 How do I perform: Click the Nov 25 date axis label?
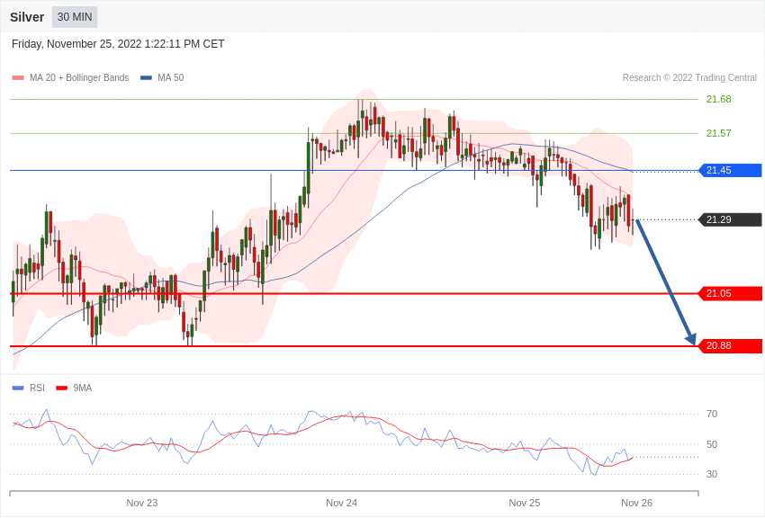525,503
